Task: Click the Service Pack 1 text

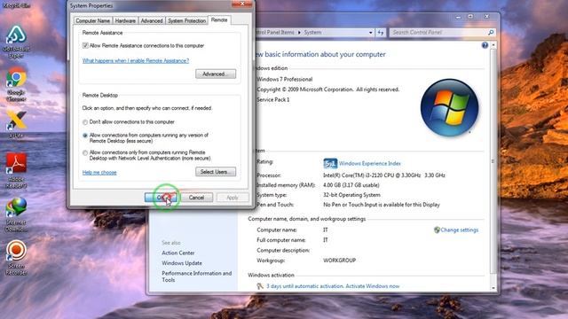Action: pos(273,100)
